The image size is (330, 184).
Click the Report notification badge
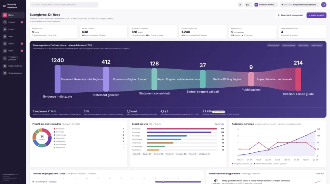pyautogui.click(x=22, y=44)
